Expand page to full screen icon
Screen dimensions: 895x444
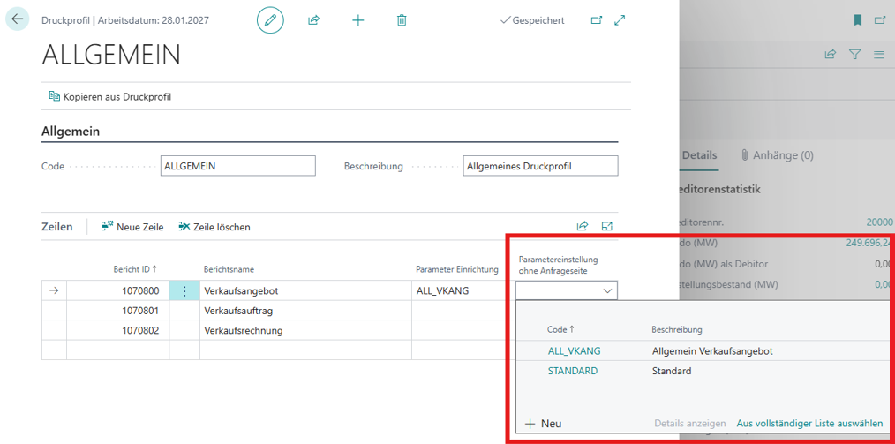coord(620,19)
